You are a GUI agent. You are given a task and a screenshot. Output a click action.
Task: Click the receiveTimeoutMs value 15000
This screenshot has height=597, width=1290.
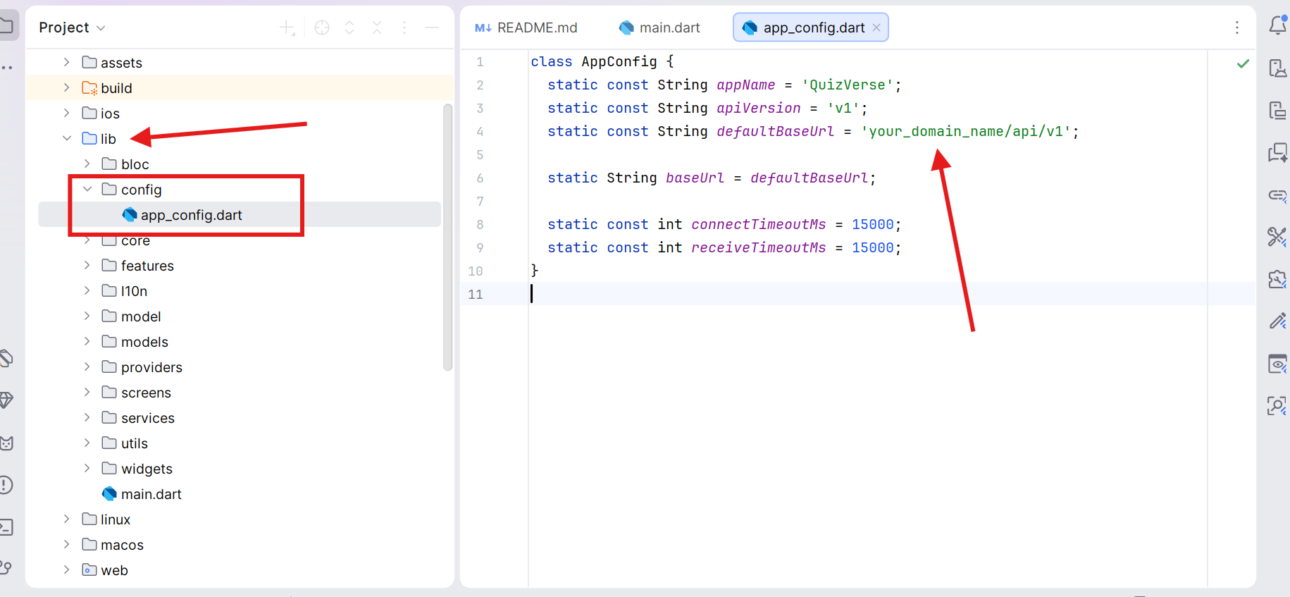(873, 247)
